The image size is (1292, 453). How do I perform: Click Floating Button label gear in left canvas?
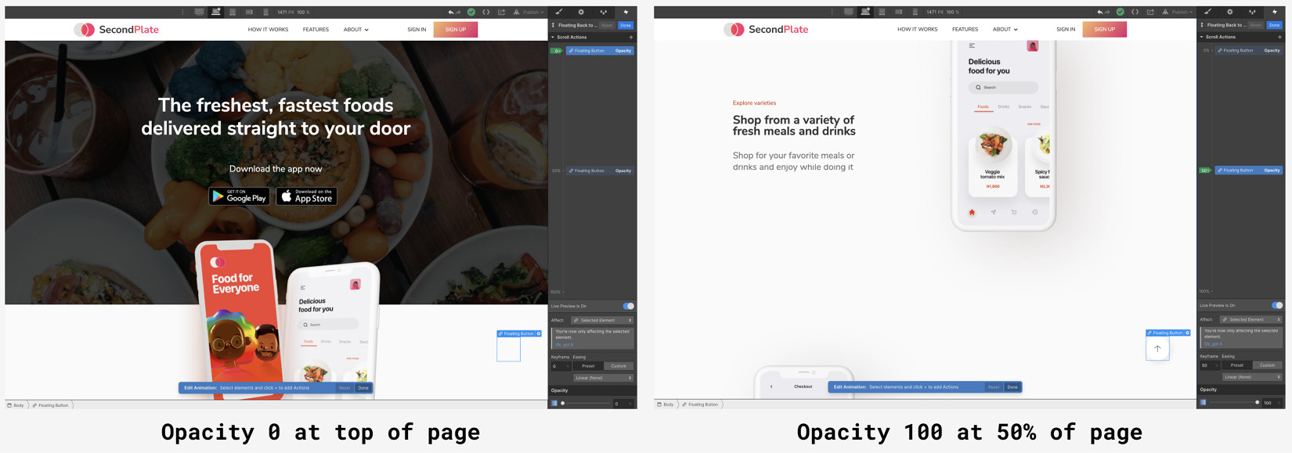[x=539, y=333]
